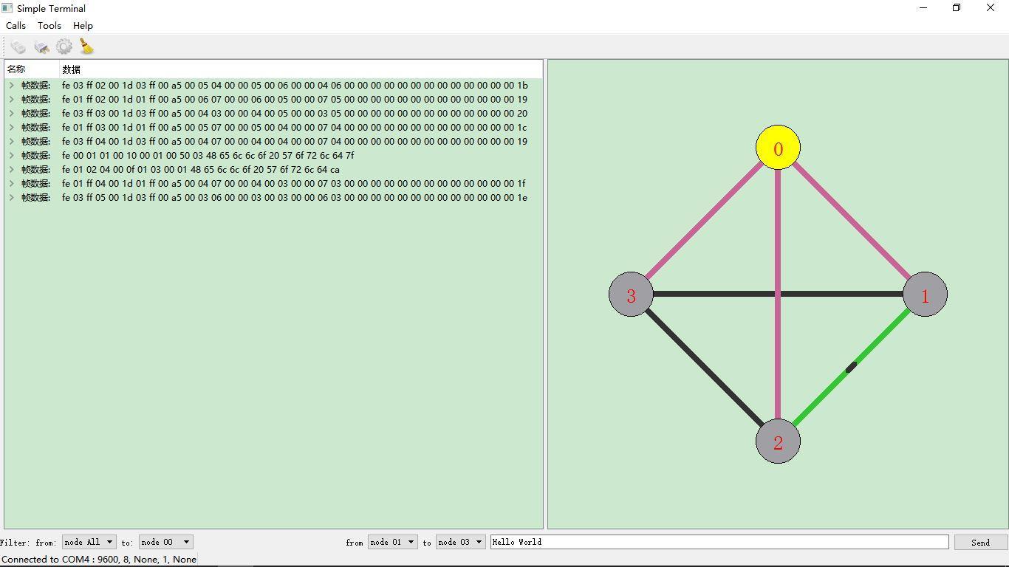Select data text ending in 00 20
1009x567 pixels.
pyautogui.click(x=295, y=113)
